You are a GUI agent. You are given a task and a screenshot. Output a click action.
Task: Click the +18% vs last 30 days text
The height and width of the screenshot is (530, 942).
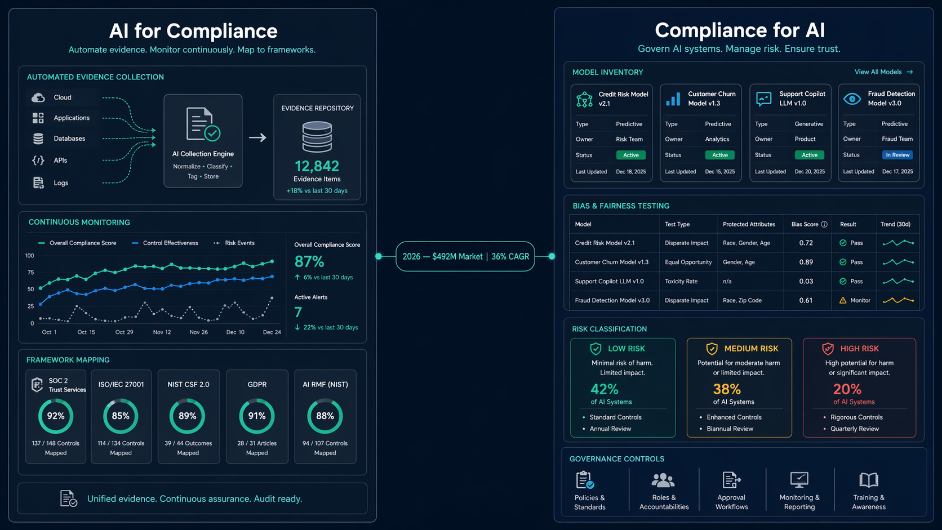(x=317, y=191)
